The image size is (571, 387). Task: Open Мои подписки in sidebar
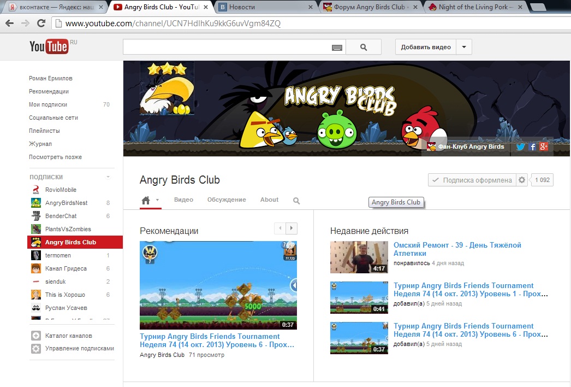click(48, 105)
